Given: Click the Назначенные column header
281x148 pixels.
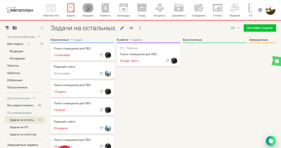Looking at the screenshot, I should (x=60, y=40).
